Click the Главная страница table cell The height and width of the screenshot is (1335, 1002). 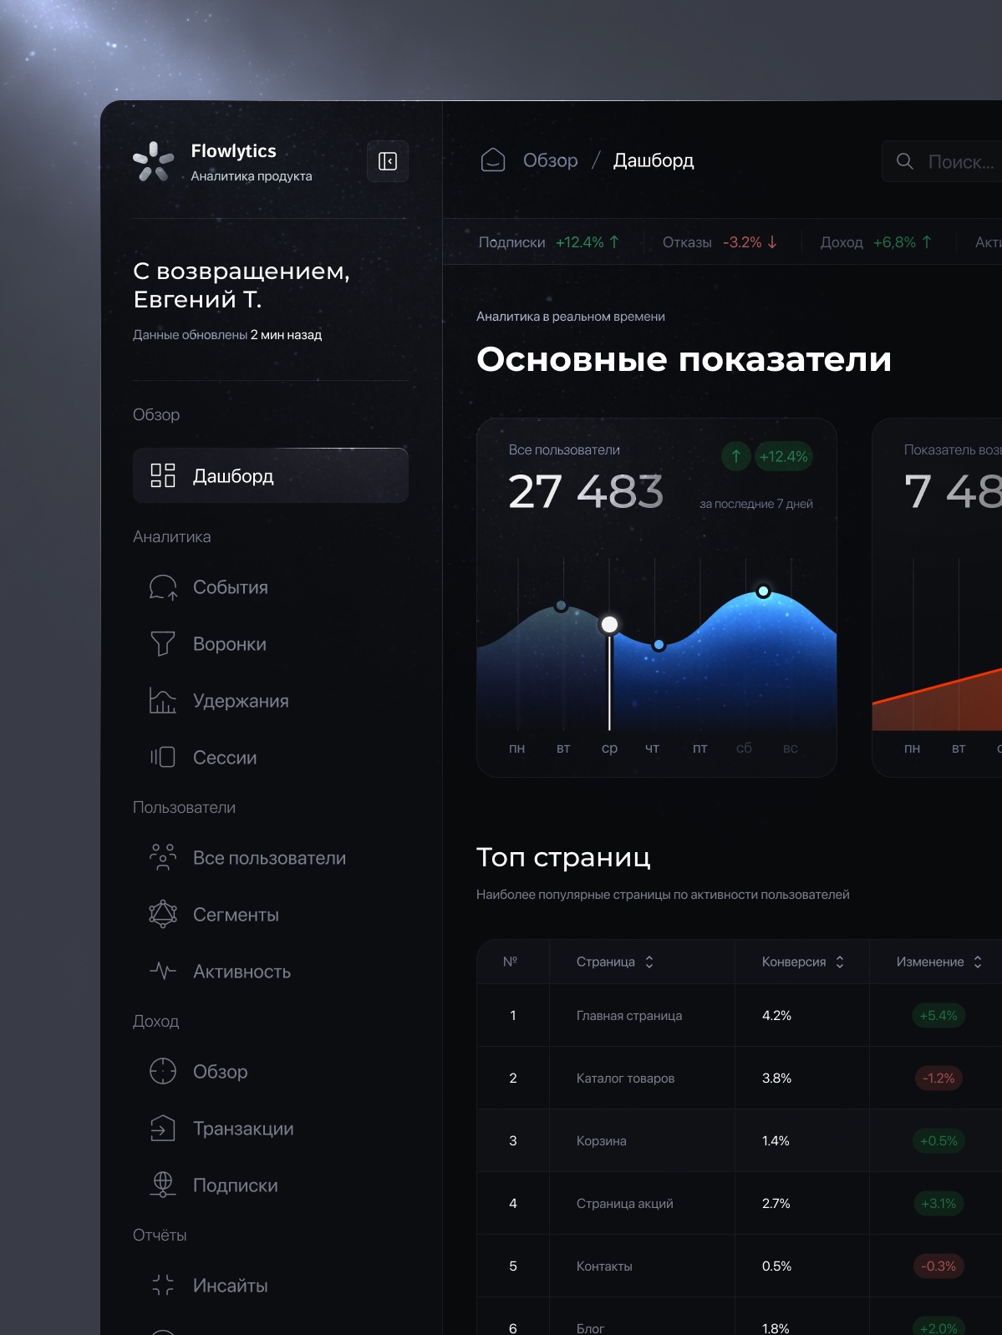[642, 1016]
